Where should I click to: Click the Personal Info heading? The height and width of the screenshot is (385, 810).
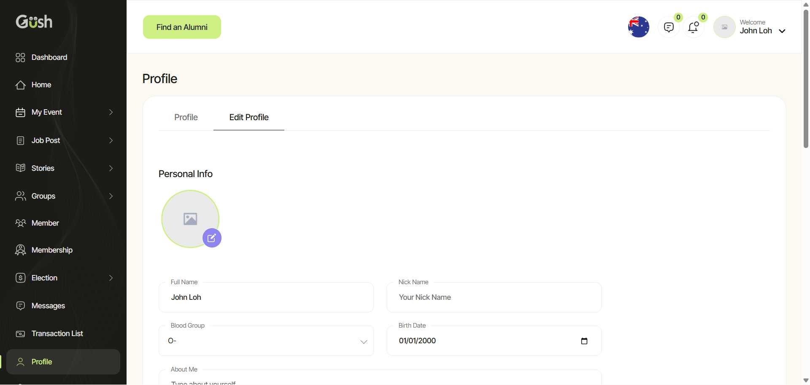coord(186,174)
